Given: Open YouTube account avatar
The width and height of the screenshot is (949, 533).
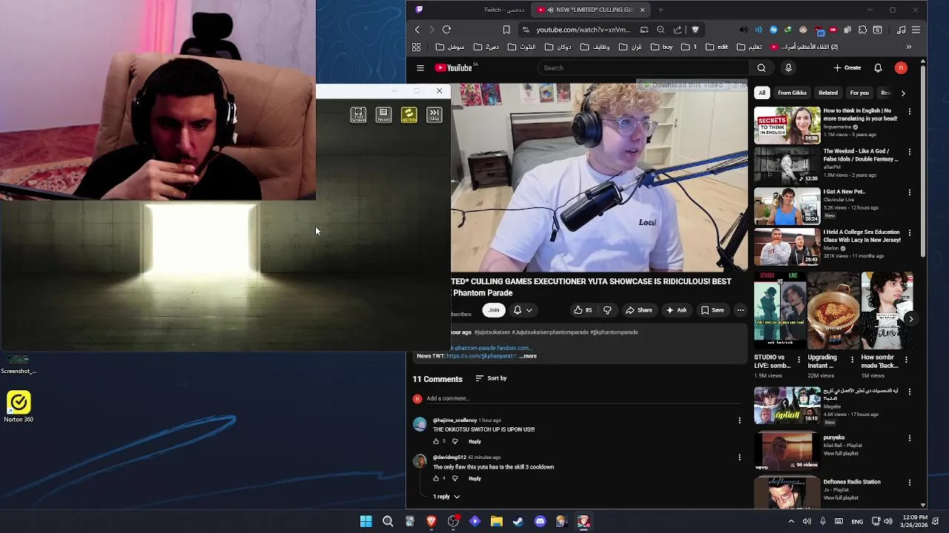Looking at the screenshot, I should [x=901, y=68].
